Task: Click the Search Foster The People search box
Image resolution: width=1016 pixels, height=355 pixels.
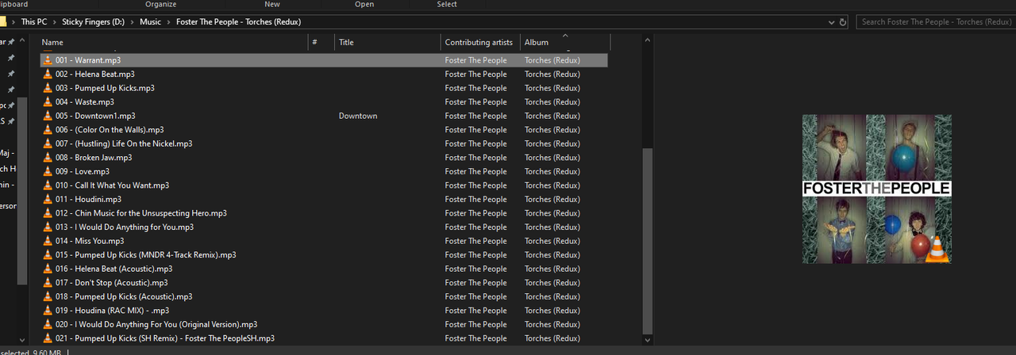Action: coord(936,22)
